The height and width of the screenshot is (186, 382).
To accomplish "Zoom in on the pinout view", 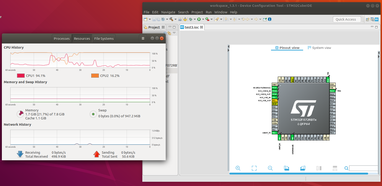I will point(238,168).
